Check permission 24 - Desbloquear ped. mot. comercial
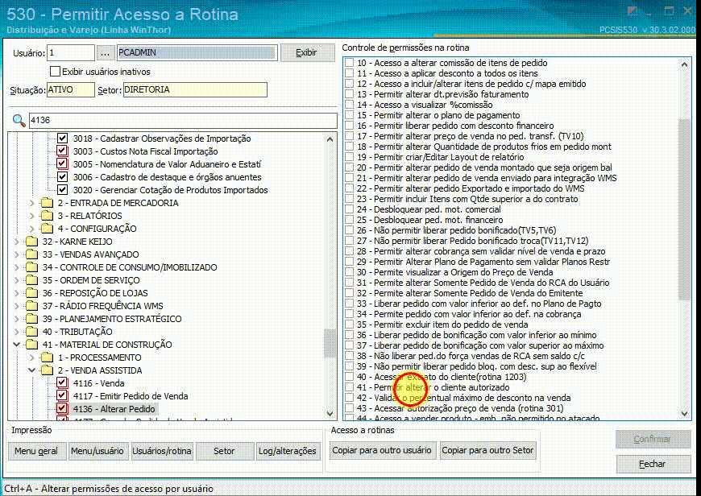Viewport: 701px width, 496px height. click(350, 209)
